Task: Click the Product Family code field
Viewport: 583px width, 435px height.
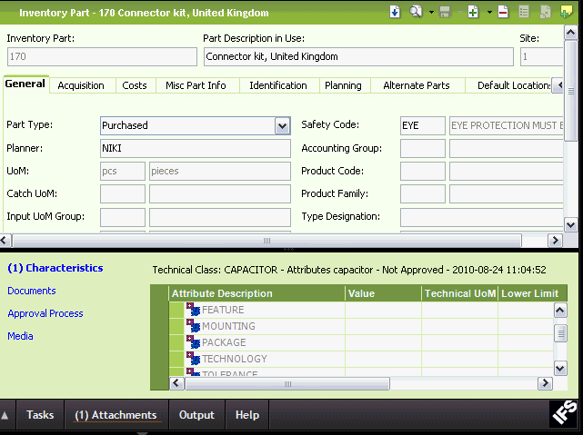Action: click(x=422, y=193)
